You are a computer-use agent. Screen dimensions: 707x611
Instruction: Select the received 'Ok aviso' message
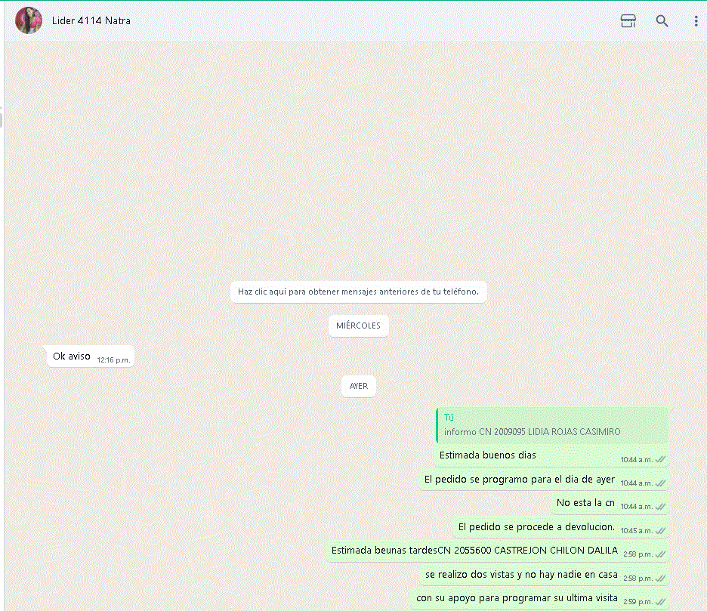tap(72, 356)
